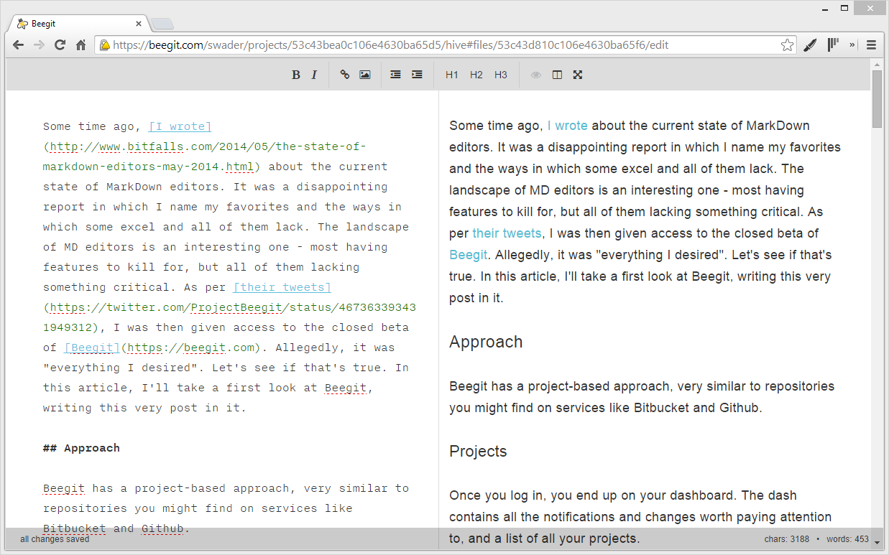Toggle the split-pane view icon

pos(557,75)
